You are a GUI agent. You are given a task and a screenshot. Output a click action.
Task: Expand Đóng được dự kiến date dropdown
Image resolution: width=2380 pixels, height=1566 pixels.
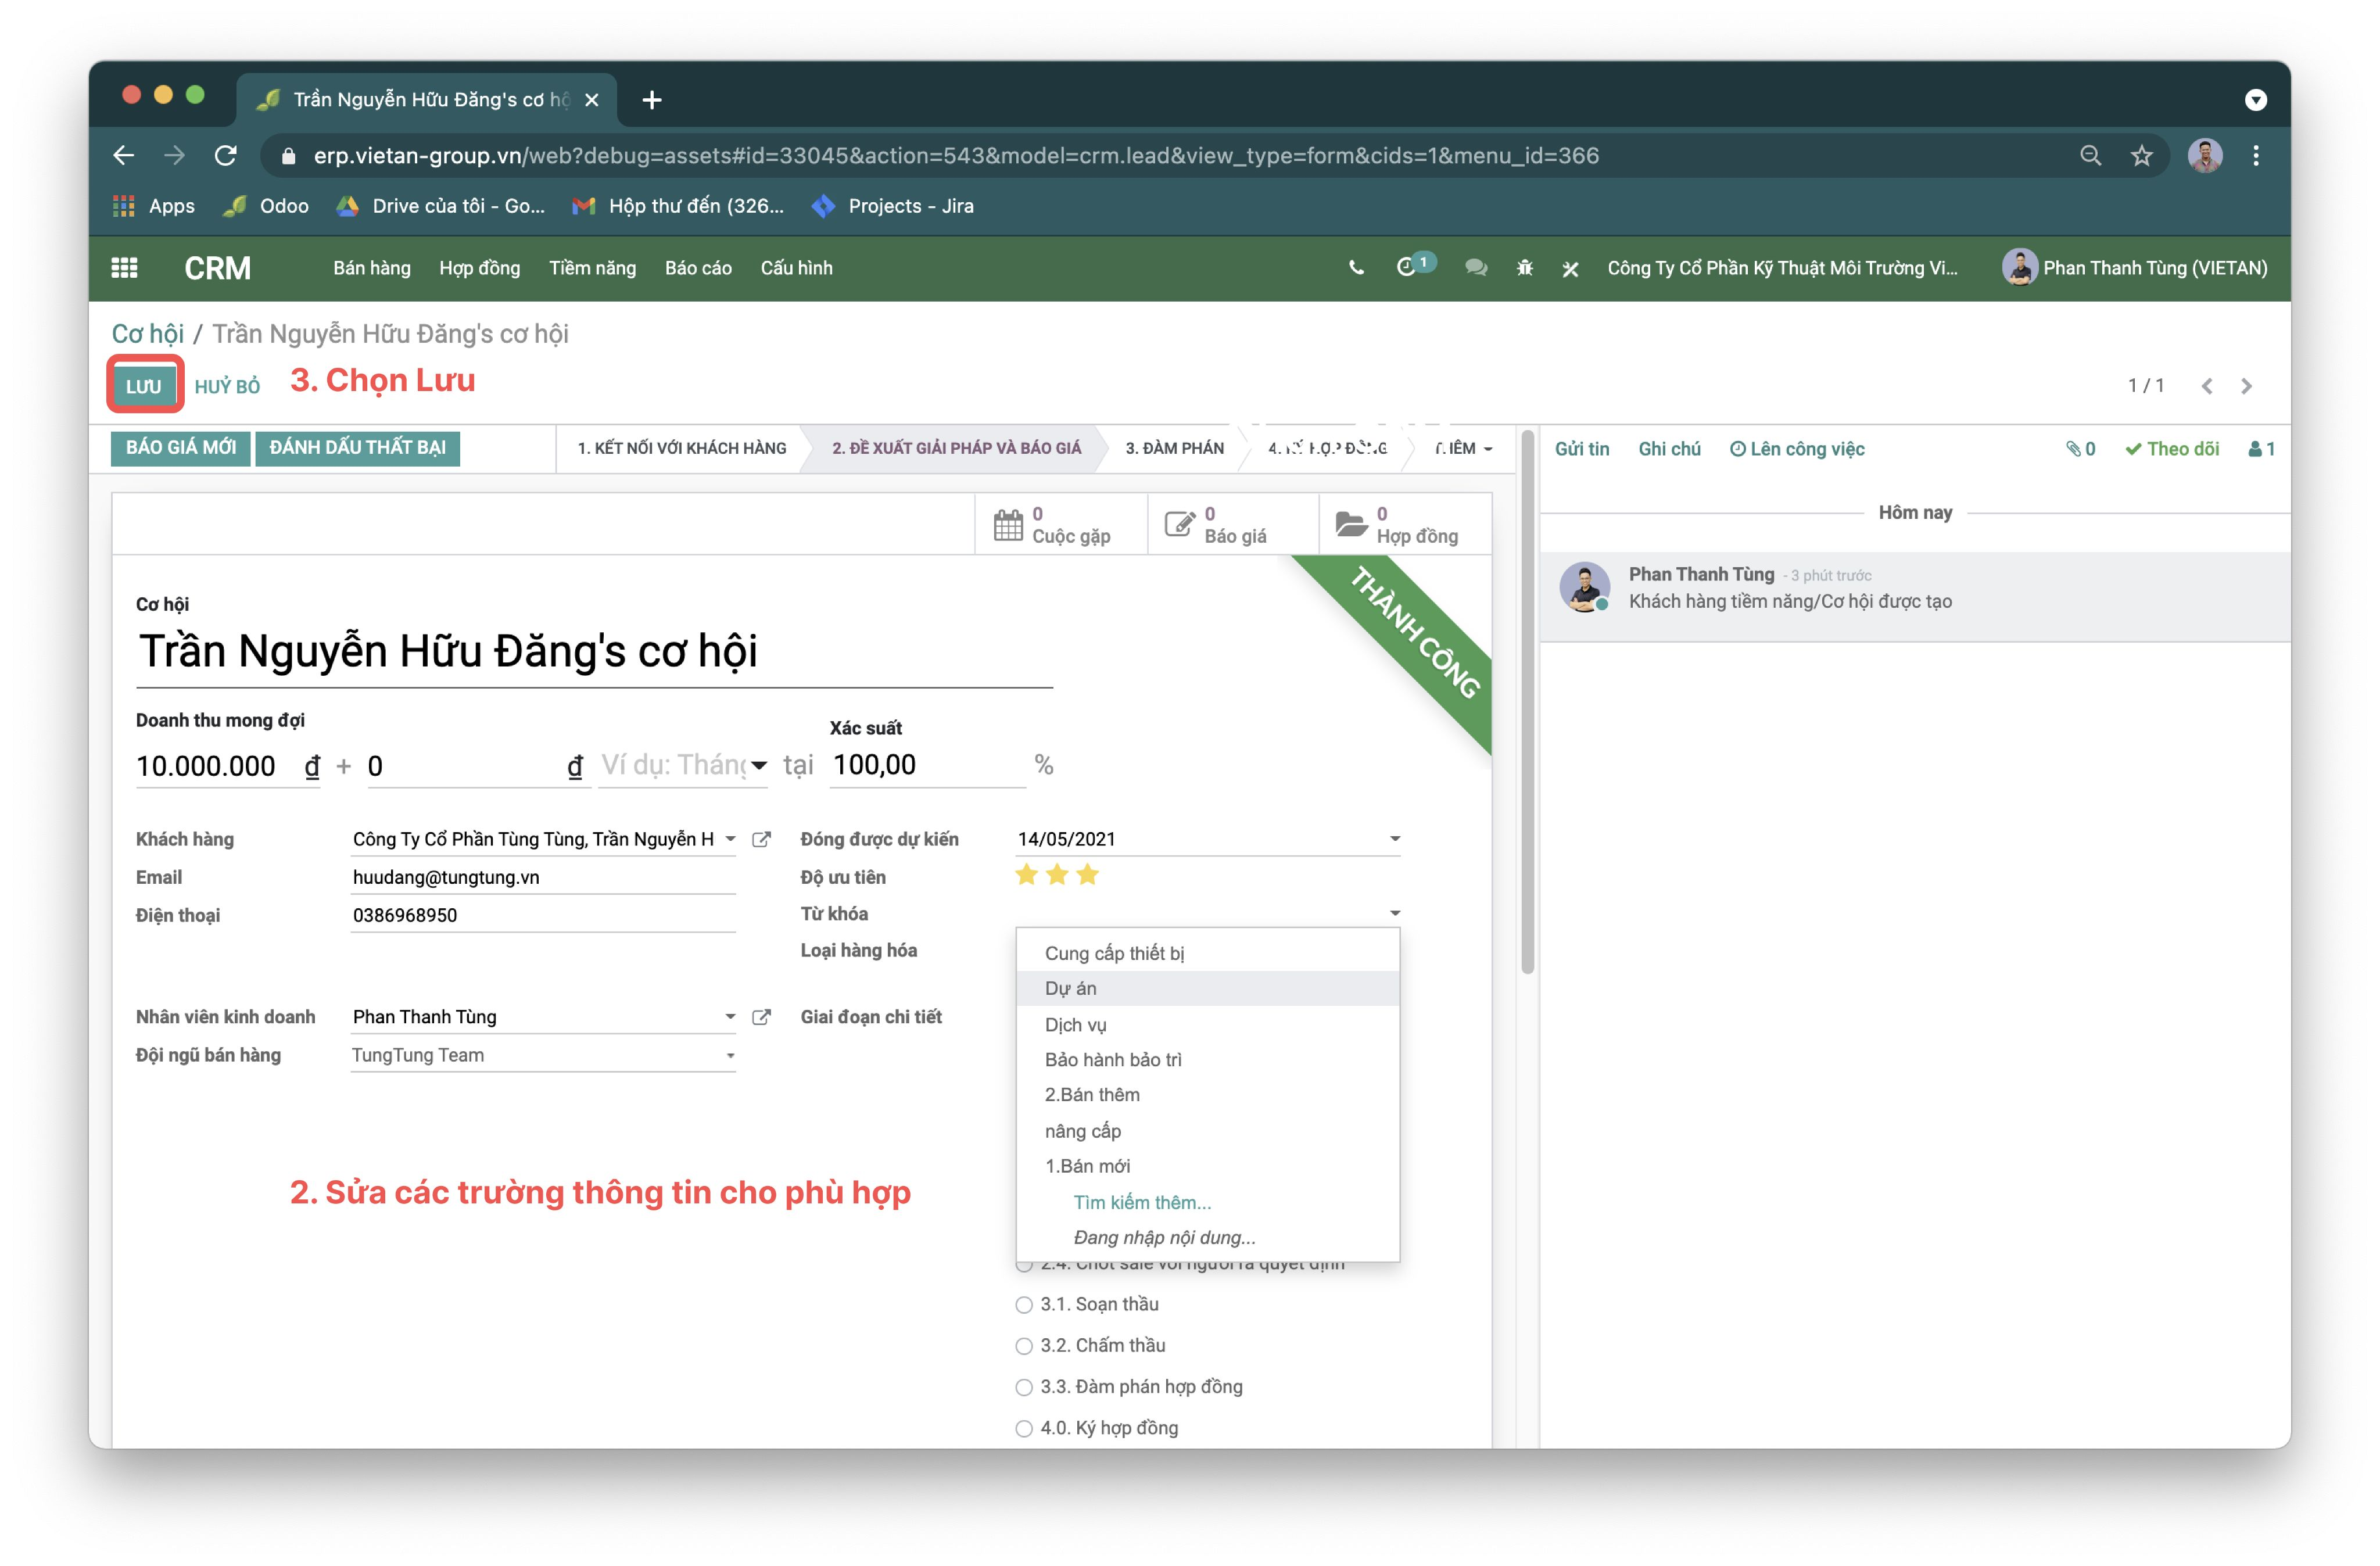1394,839
